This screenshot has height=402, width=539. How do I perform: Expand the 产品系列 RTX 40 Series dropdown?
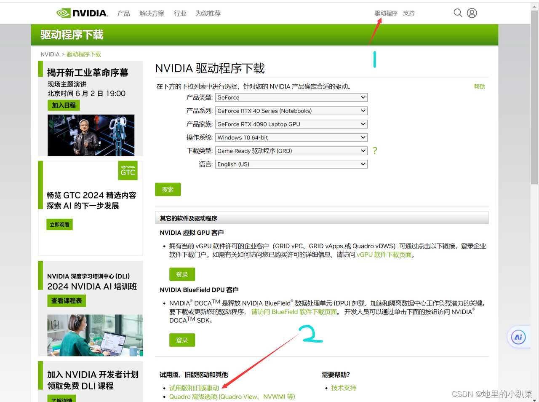click(x=291, y=111)
